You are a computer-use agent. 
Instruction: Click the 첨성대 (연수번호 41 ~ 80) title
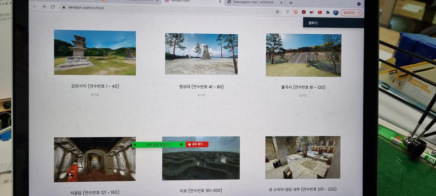click(x=201, y=87)
